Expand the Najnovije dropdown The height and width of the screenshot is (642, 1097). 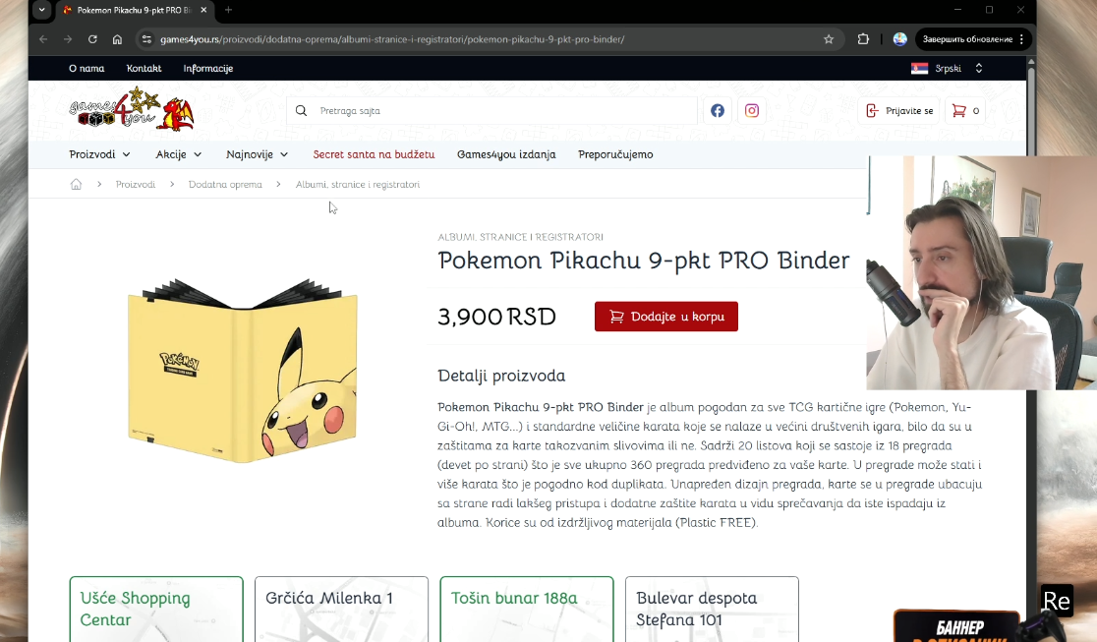257,154
